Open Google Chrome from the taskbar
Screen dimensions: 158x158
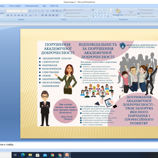tap(52, 155)
